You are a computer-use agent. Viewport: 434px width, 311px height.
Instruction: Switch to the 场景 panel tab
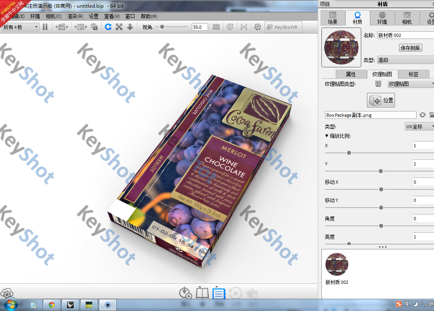(x=333, y=18)
